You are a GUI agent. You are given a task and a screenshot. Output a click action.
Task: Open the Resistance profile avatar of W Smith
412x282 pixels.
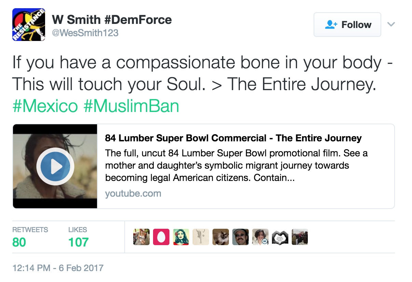click(x=29, y=25)
